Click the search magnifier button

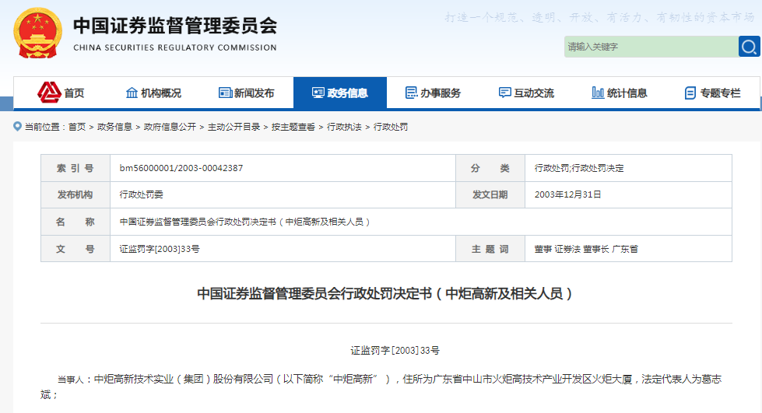pyautogui.click(x=749, y=47)
